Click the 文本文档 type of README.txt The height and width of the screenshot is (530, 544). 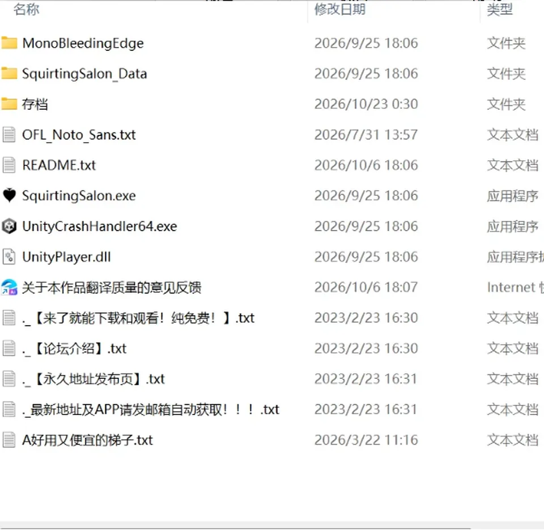click(513, 165)
